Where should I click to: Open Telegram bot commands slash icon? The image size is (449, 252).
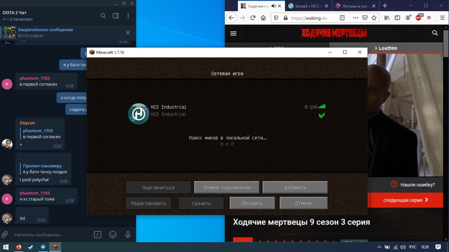point(98,234)
